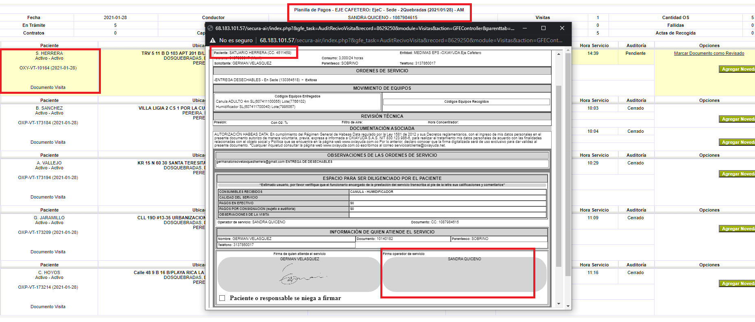This screenshot has height=322, width=755.
Task: Minimize the secura-air popup window
Action: tap(525, 28)
